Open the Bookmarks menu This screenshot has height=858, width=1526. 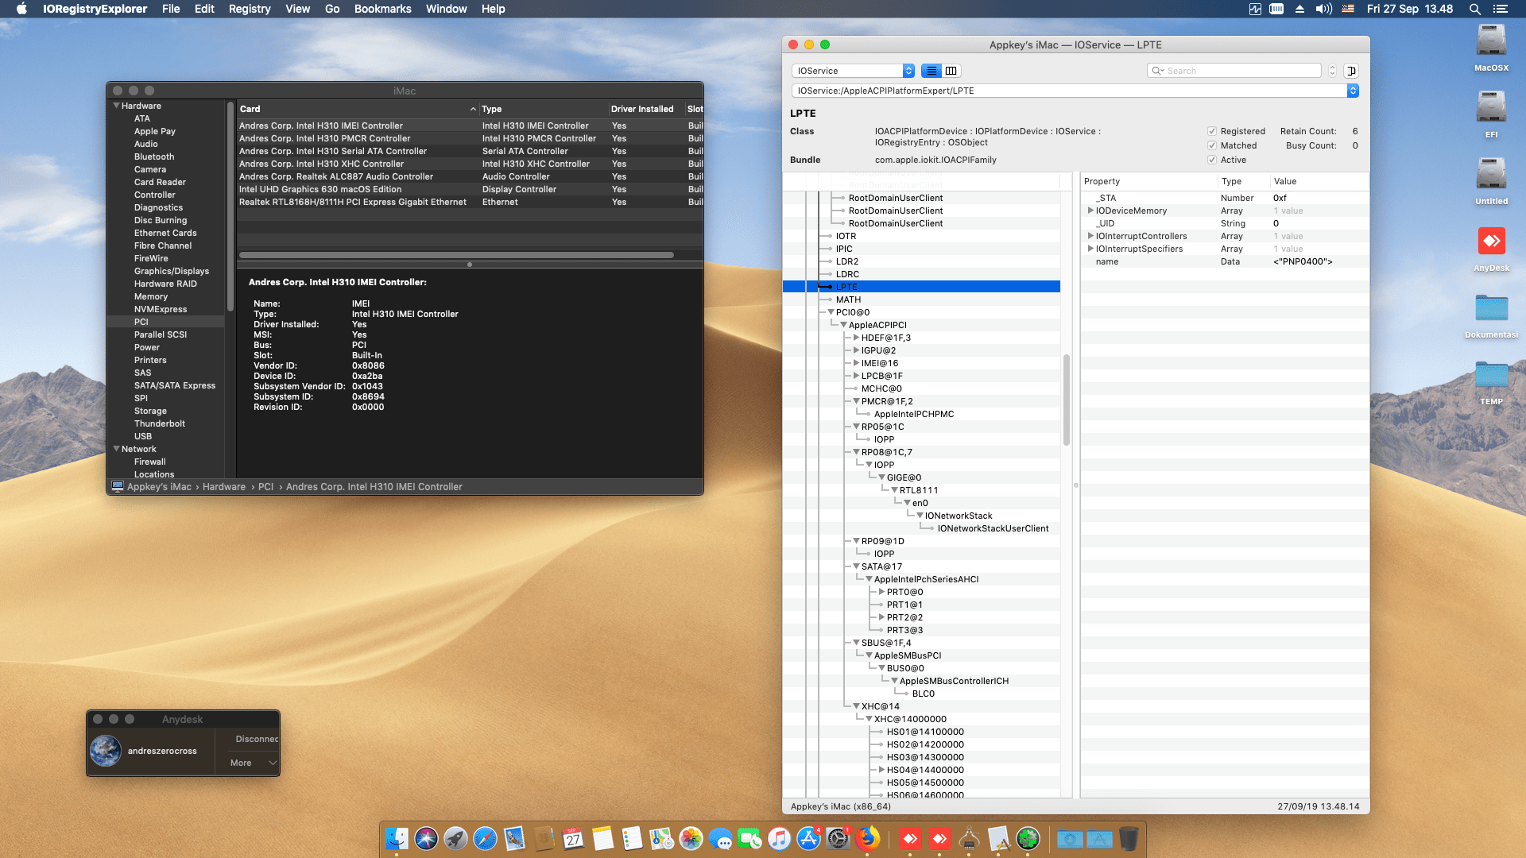coord(382,9)
